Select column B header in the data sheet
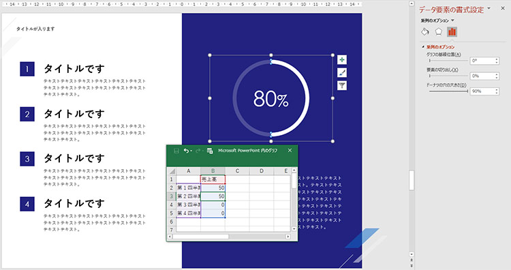This screenshot has height=270, width=511. point(213,171)
